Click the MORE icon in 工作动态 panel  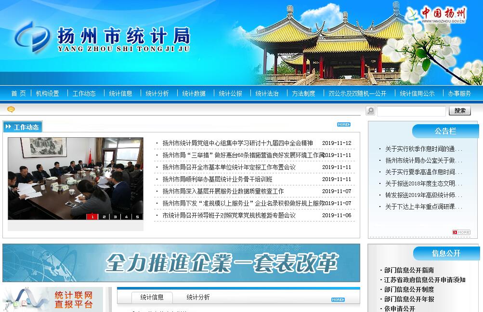tap(343, 125)
